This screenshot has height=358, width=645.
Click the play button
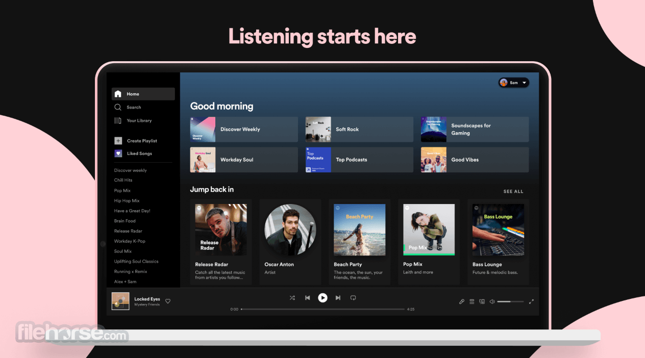pos(323,298)
